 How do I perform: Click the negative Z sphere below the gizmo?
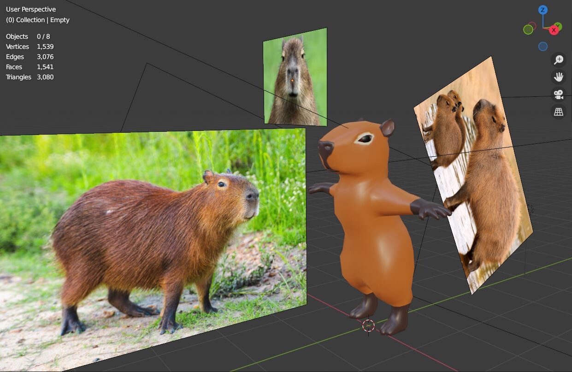pyautogui.click(x=543, y=46)
